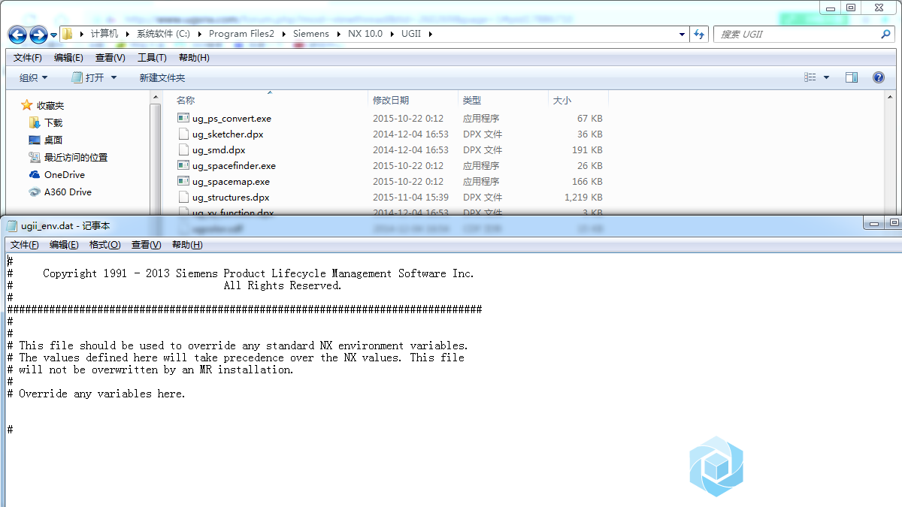
Task: Click in Notepad text area at 'Override any variables here'
Action: (x=101, y=394)
